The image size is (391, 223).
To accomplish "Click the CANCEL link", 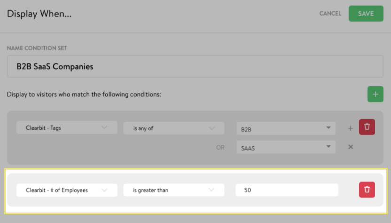I will pos(330,14).
